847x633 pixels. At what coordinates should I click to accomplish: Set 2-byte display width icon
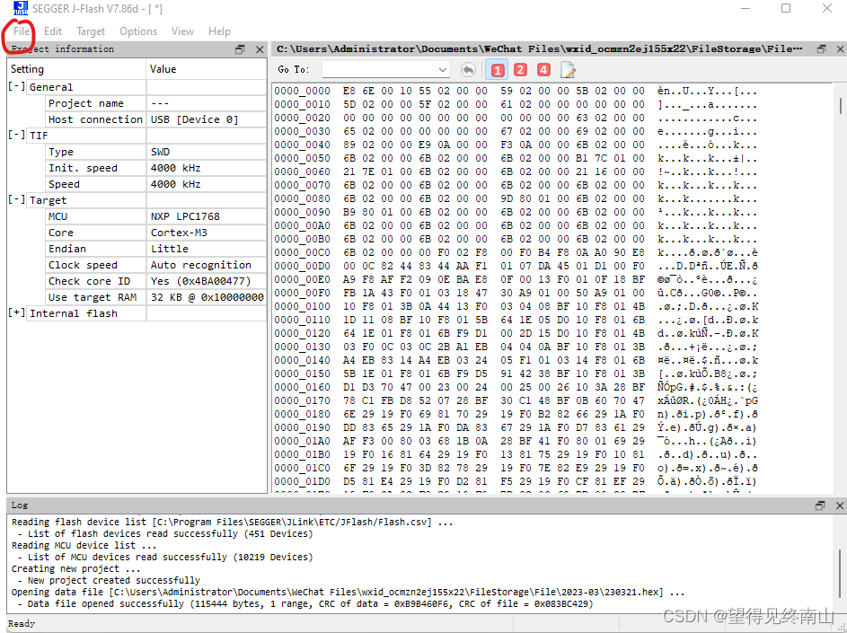click(520, 70)
